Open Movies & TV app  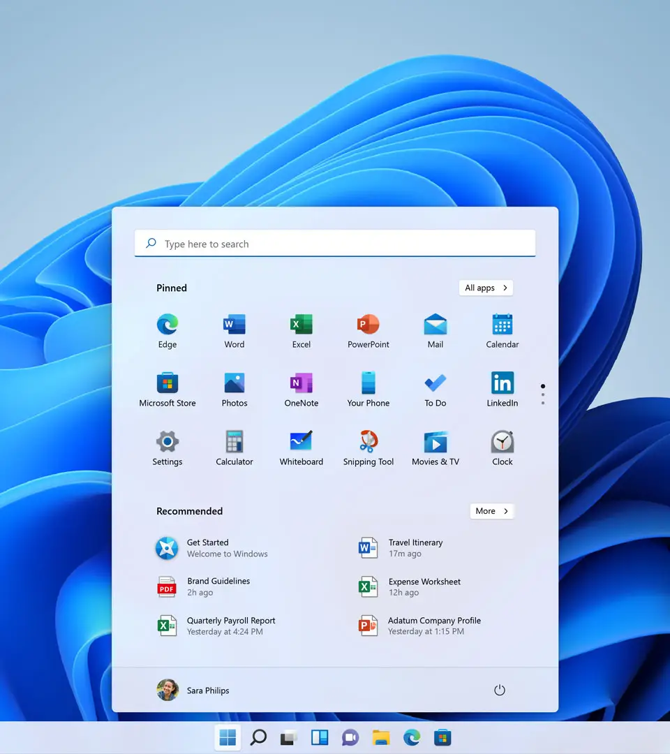click(435, 448)
